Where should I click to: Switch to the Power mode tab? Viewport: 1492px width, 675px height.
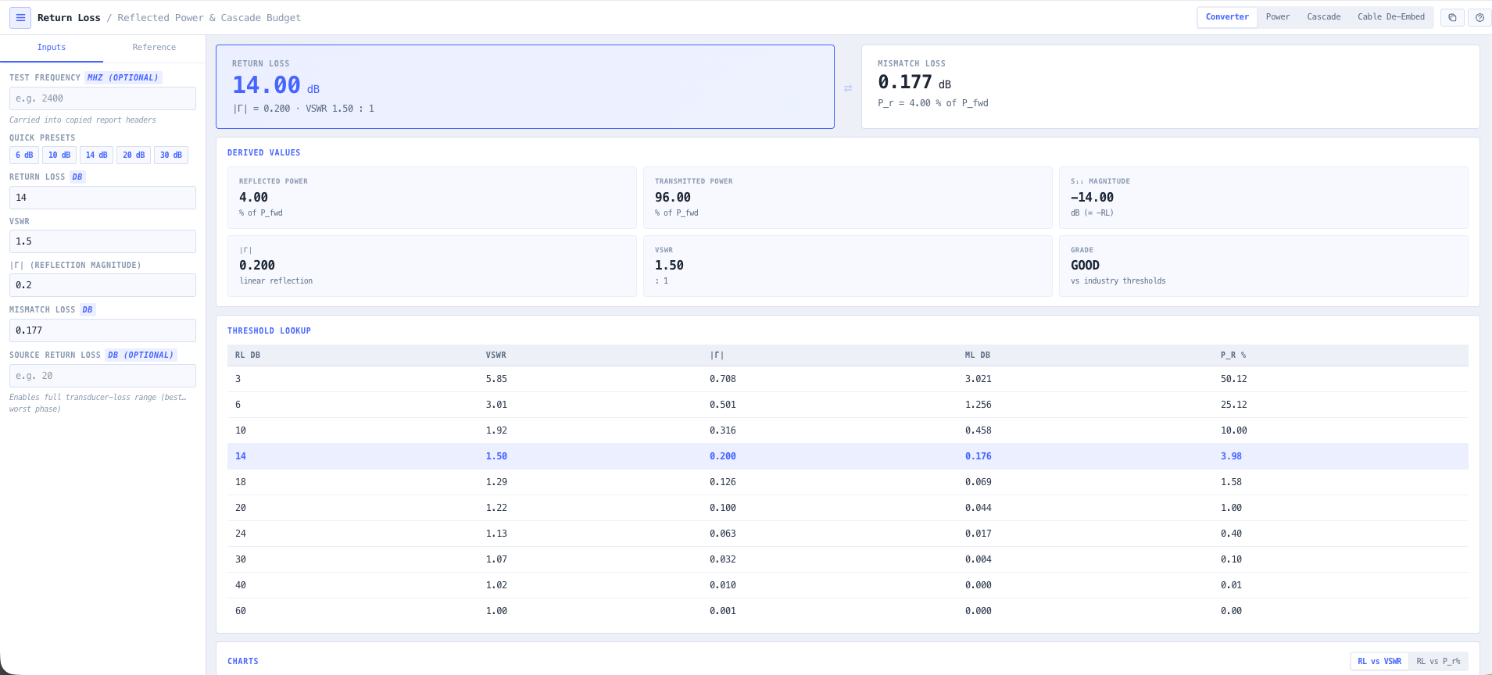pyautogui.click(x=1278, y=17)
